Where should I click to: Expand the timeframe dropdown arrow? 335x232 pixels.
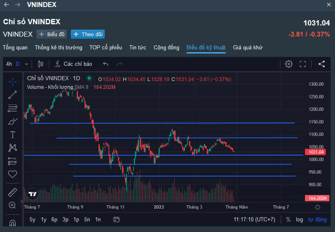point(26,64)
